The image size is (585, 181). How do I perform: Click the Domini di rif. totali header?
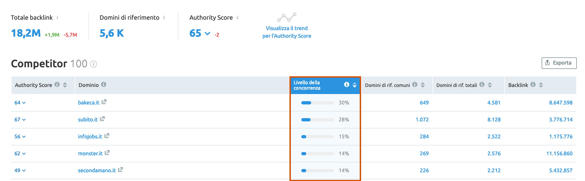point(457,85)
